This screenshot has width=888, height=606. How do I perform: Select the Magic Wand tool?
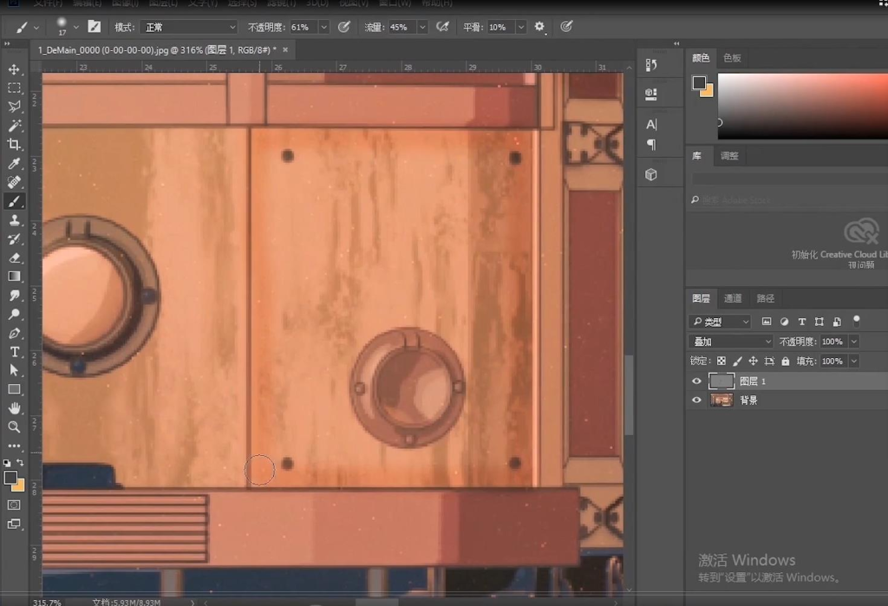pos(14,126)
